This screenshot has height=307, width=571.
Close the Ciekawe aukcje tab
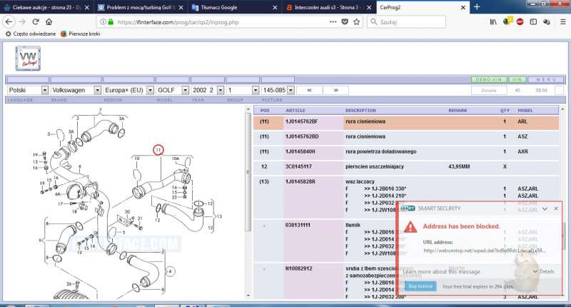(86, 7)
